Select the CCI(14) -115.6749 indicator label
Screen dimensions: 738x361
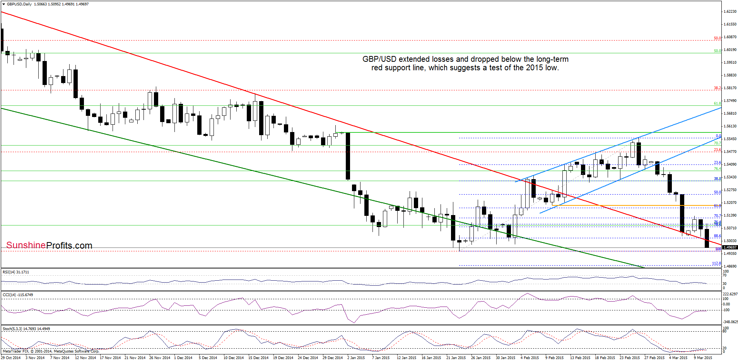tap(18, 295)
